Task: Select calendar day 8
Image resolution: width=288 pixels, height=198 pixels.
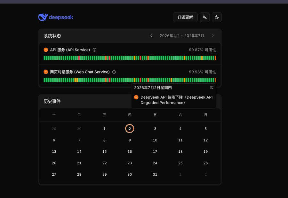Action: [104, 140]
